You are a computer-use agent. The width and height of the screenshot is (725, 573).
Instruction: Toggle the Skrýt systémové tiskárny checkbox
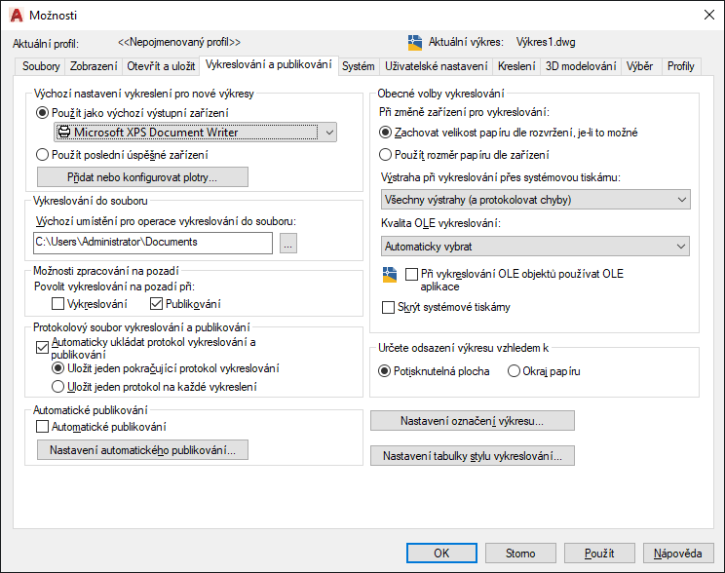(x=389, y=307)
